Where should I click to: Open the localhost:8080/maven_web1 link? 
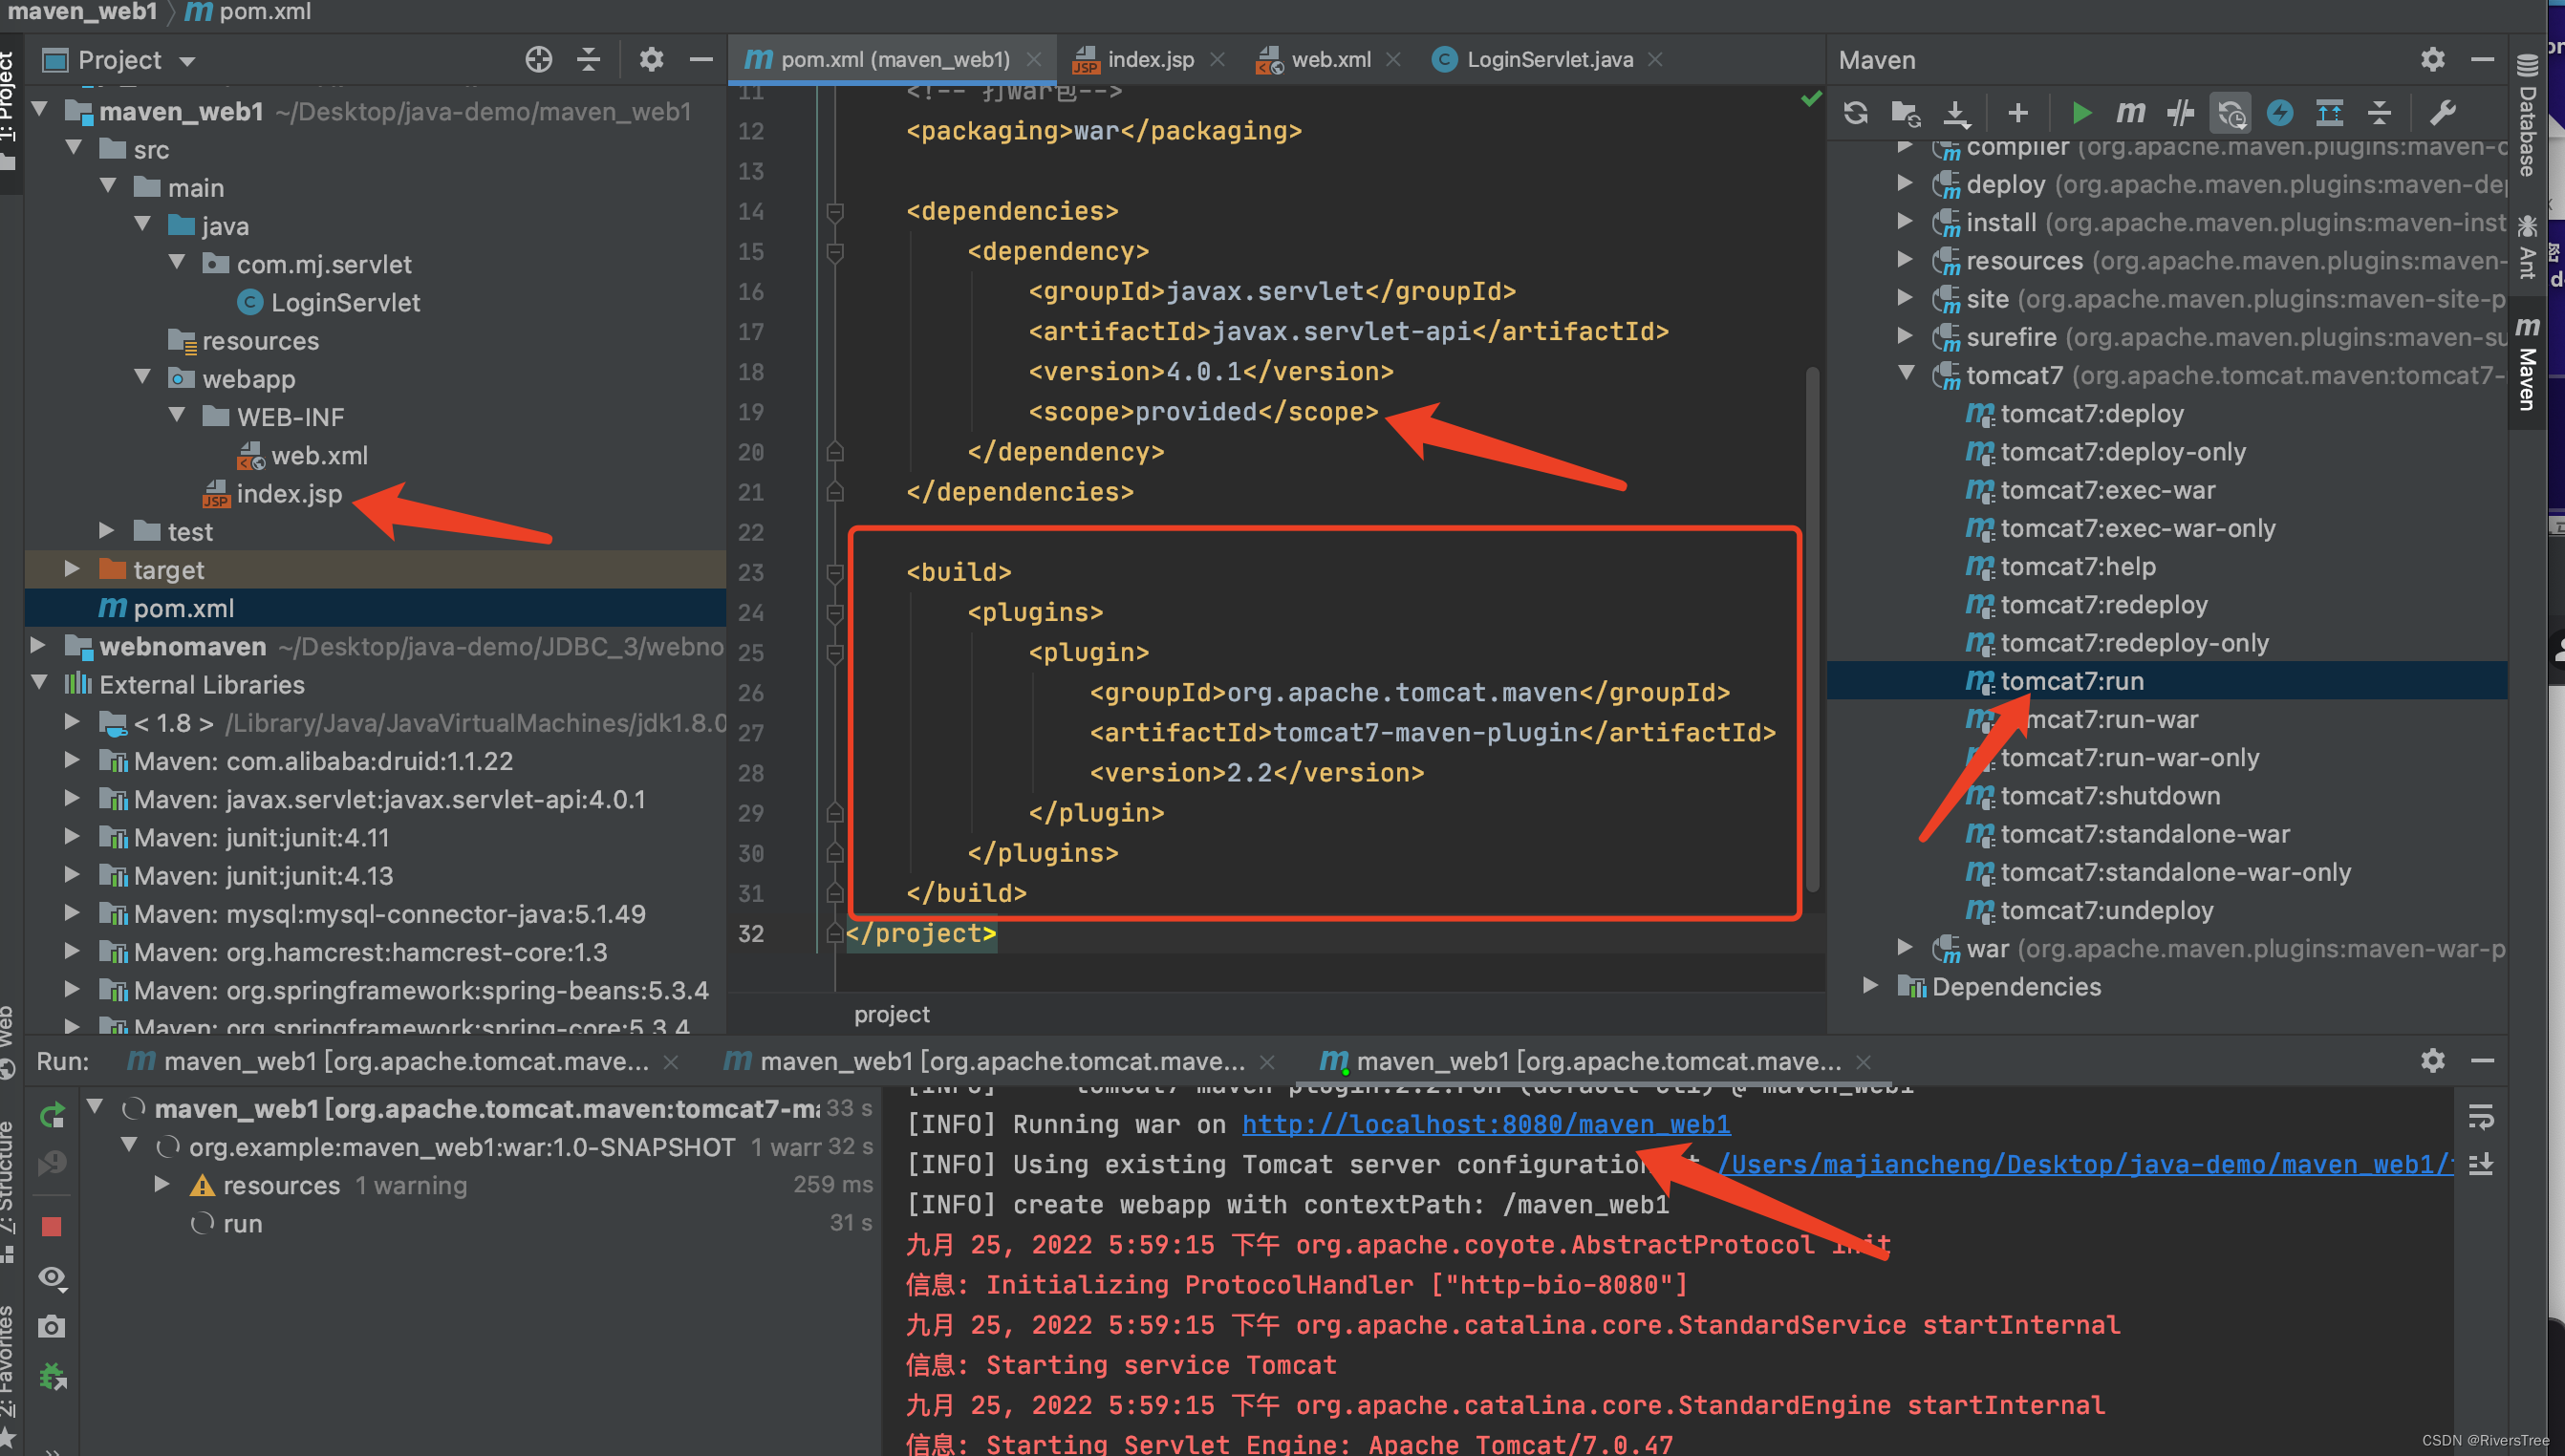click(1485, 1124)
